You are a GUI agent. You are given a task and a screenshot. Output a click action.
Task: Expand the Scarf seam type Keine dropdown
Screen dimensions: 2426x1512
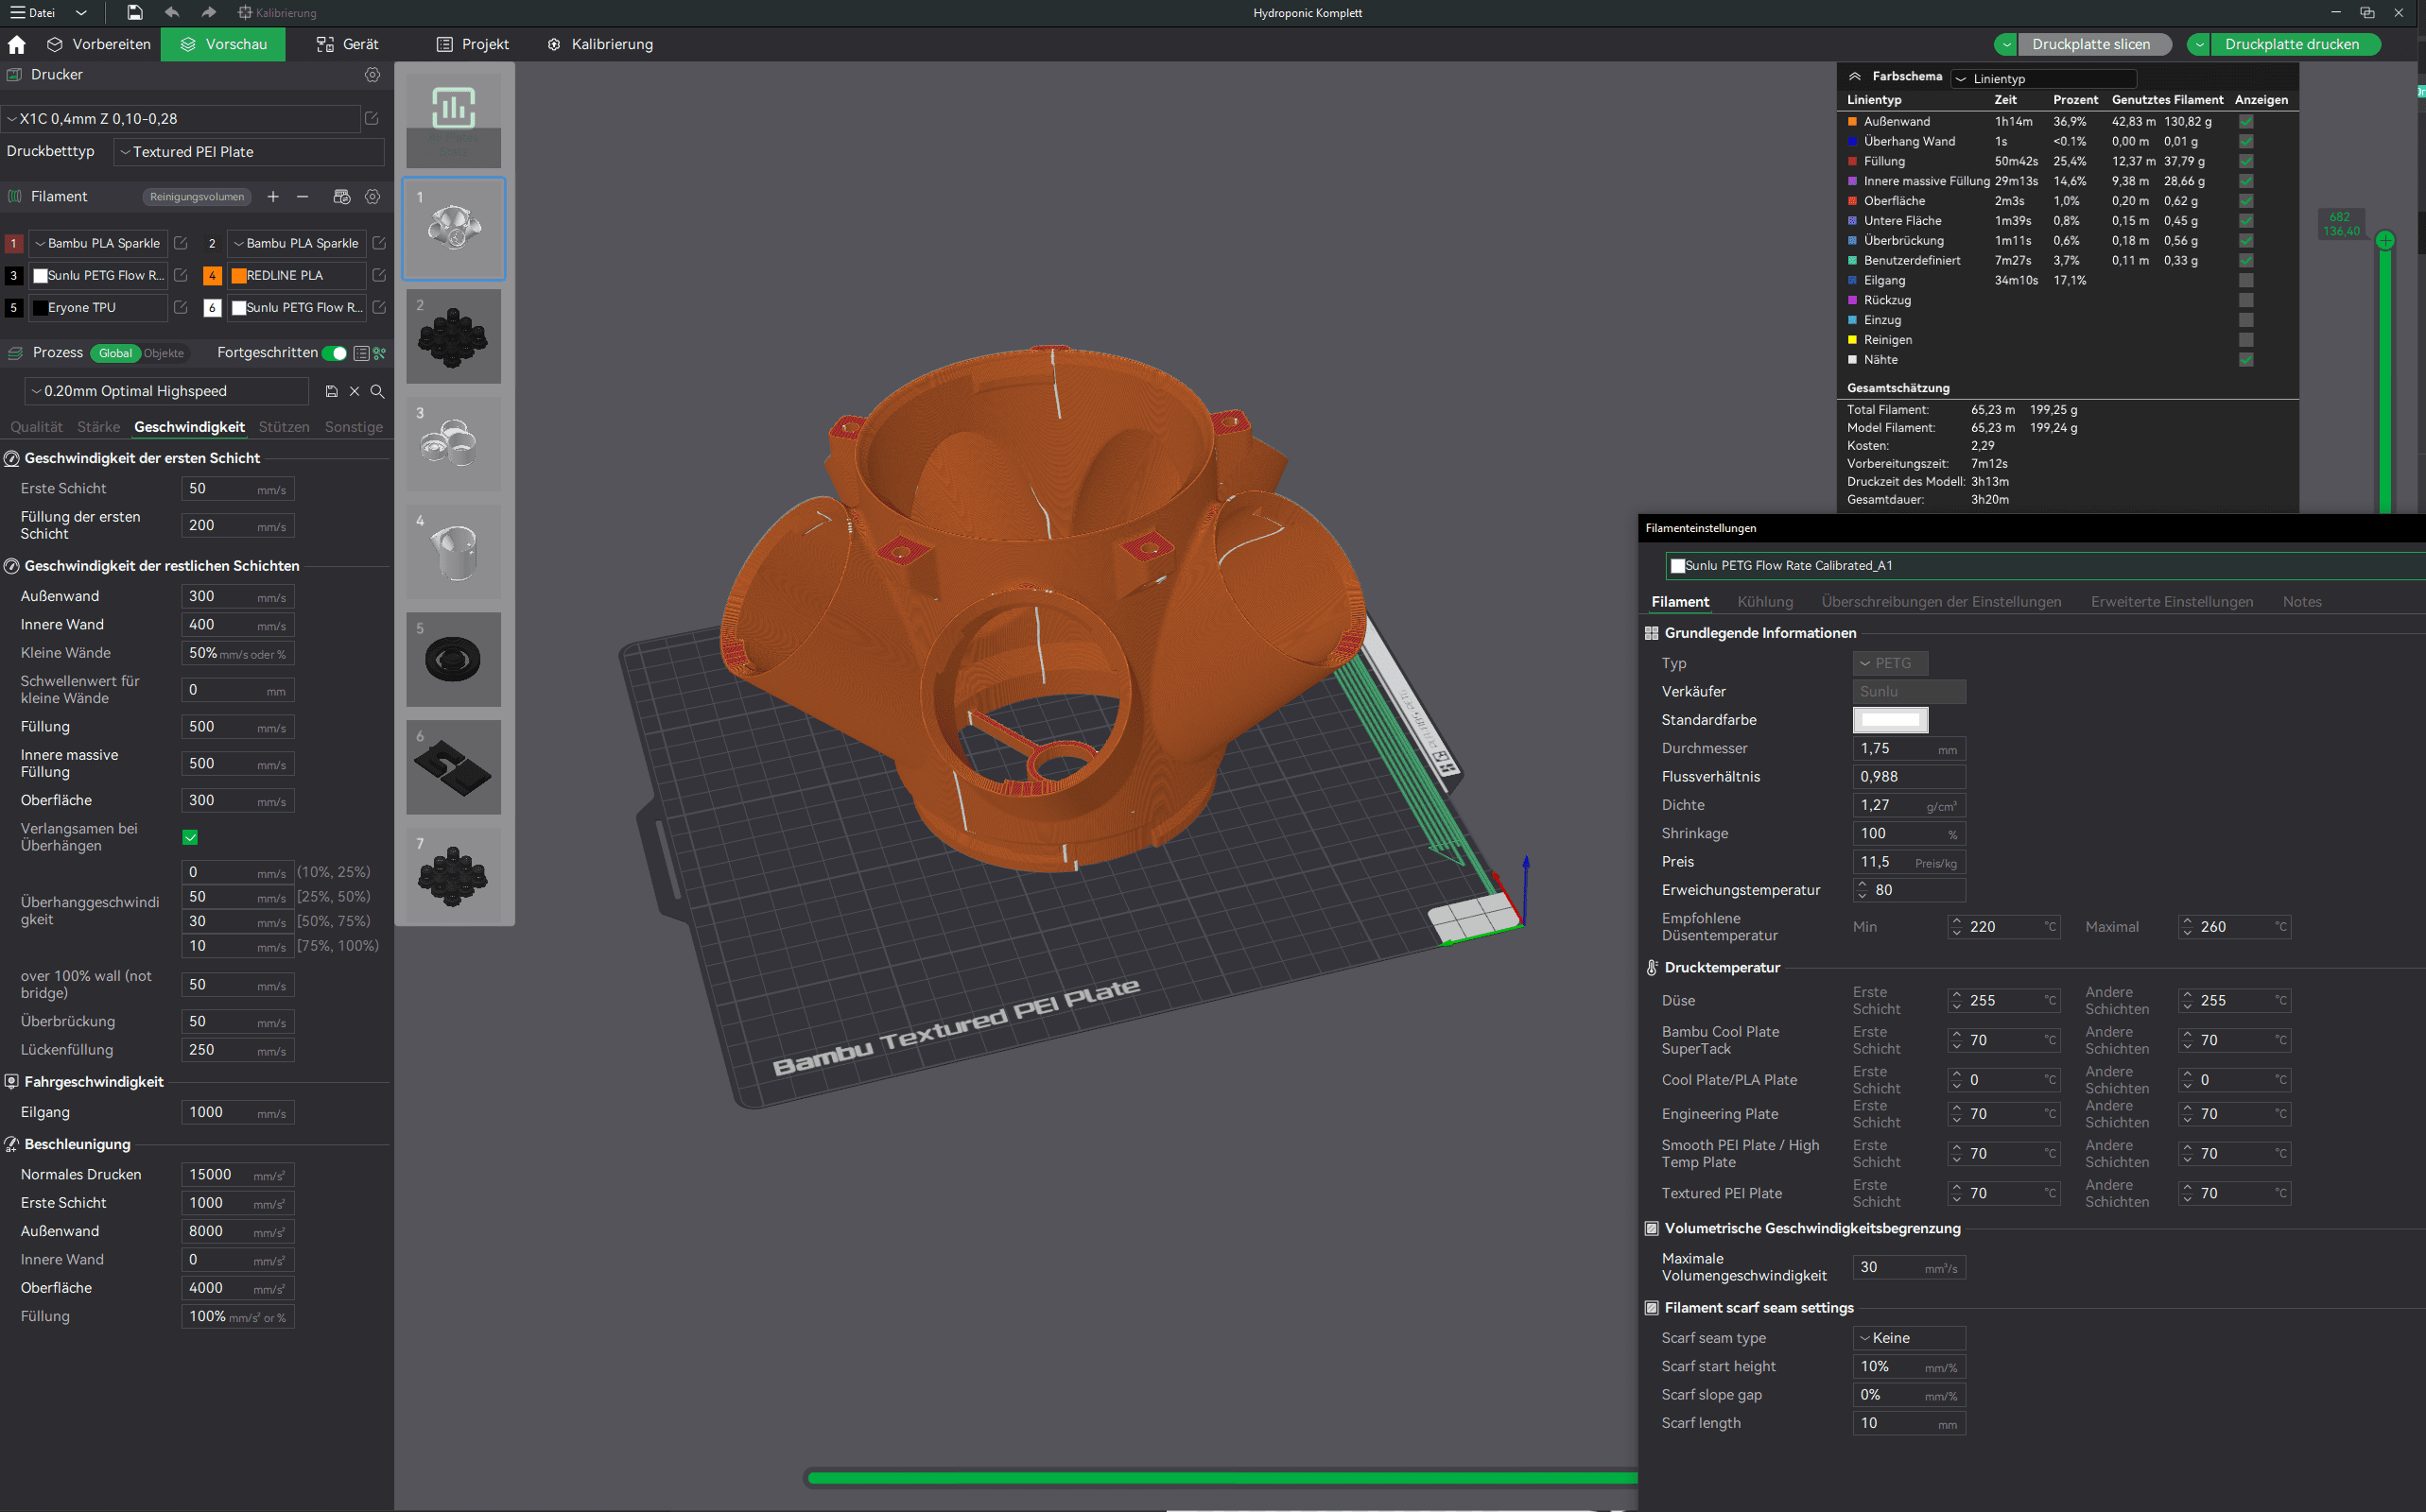(x=1908, y=1338)
